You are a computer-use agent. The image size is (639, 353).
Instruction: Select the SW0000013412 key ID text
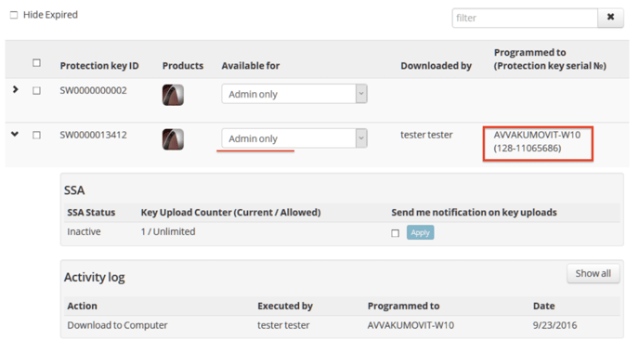(x=93, y=135)
